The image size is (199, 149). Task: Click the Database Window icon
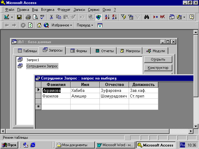172,17
